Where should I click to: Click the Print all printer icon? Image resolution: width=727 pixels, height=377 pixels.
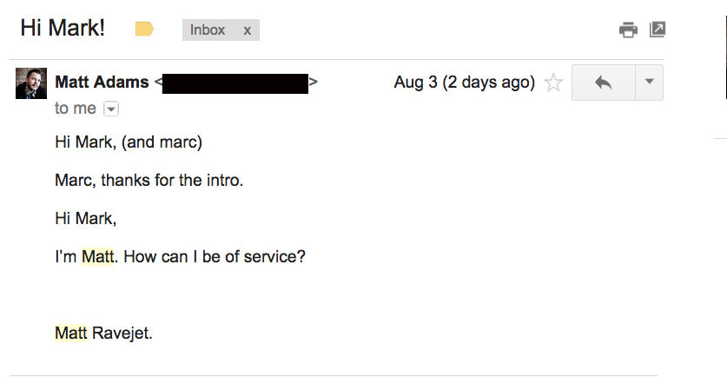click(x=628, y=30)
